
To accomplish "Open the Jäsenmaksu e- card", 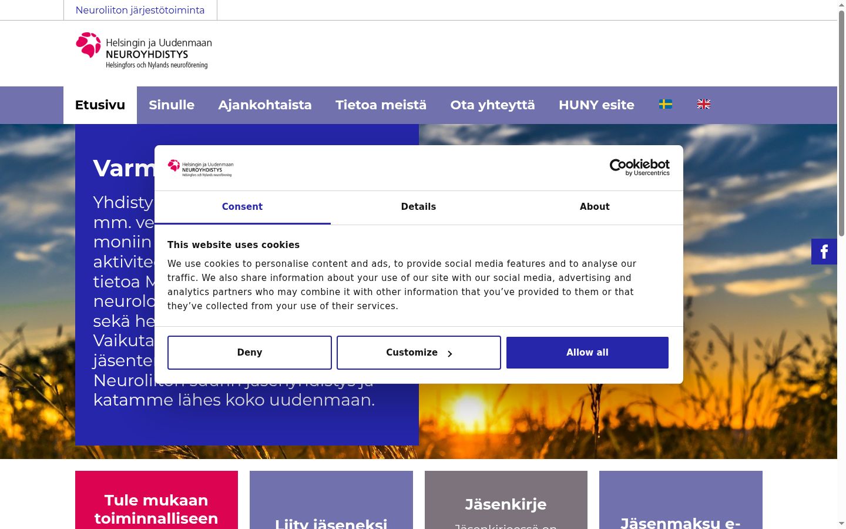I will [x=681, y=500].
